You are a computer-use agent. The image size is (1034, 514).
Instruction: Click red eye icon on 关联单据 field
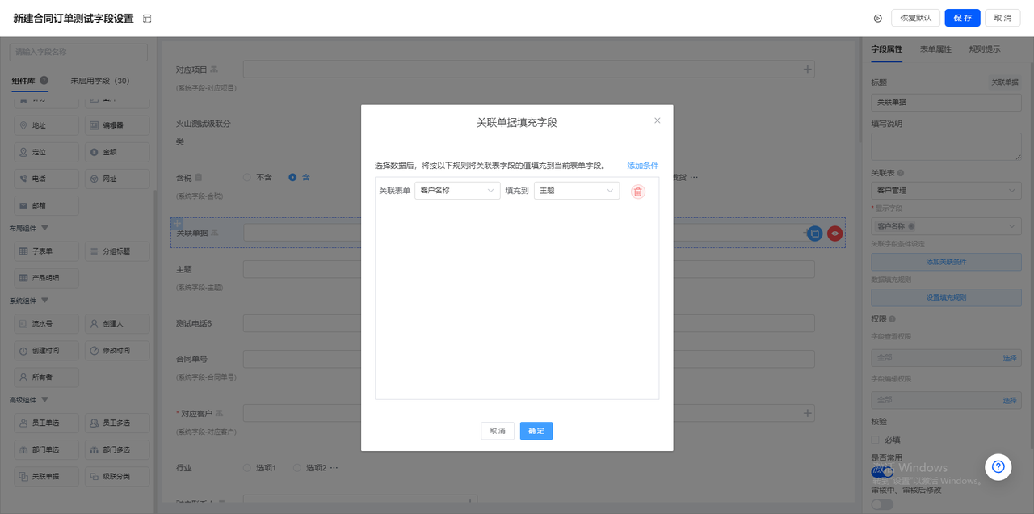point(835,234)
